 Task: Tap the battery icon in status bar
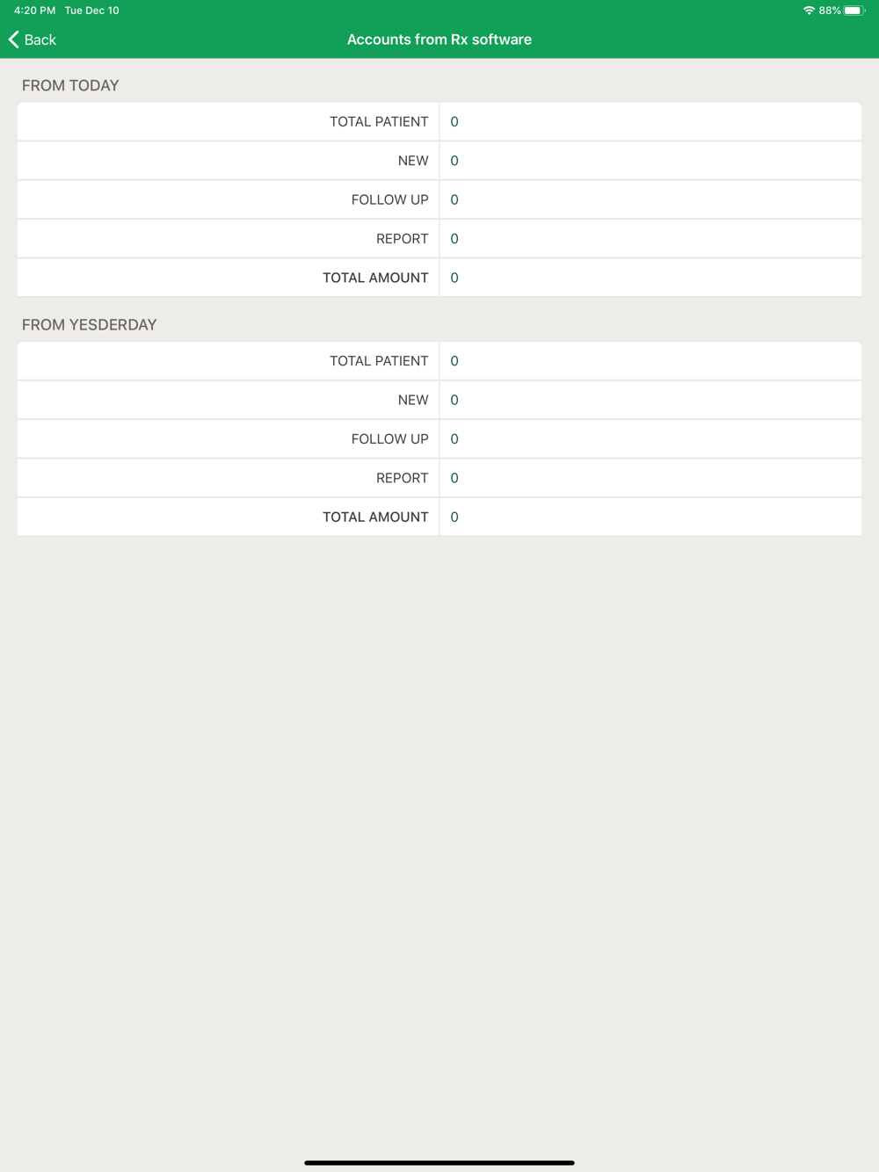[854, 11]
